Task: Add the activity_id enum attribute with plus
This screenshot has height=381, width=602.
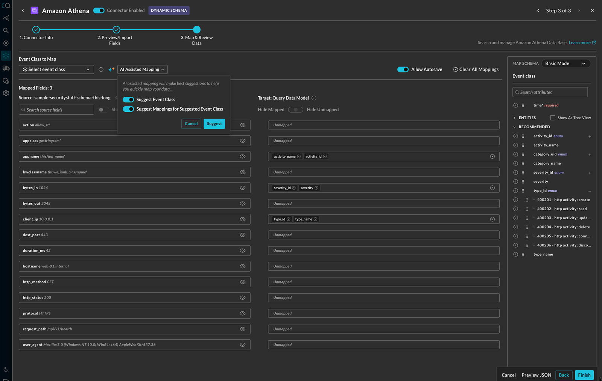Action: (x=590, y=137)
